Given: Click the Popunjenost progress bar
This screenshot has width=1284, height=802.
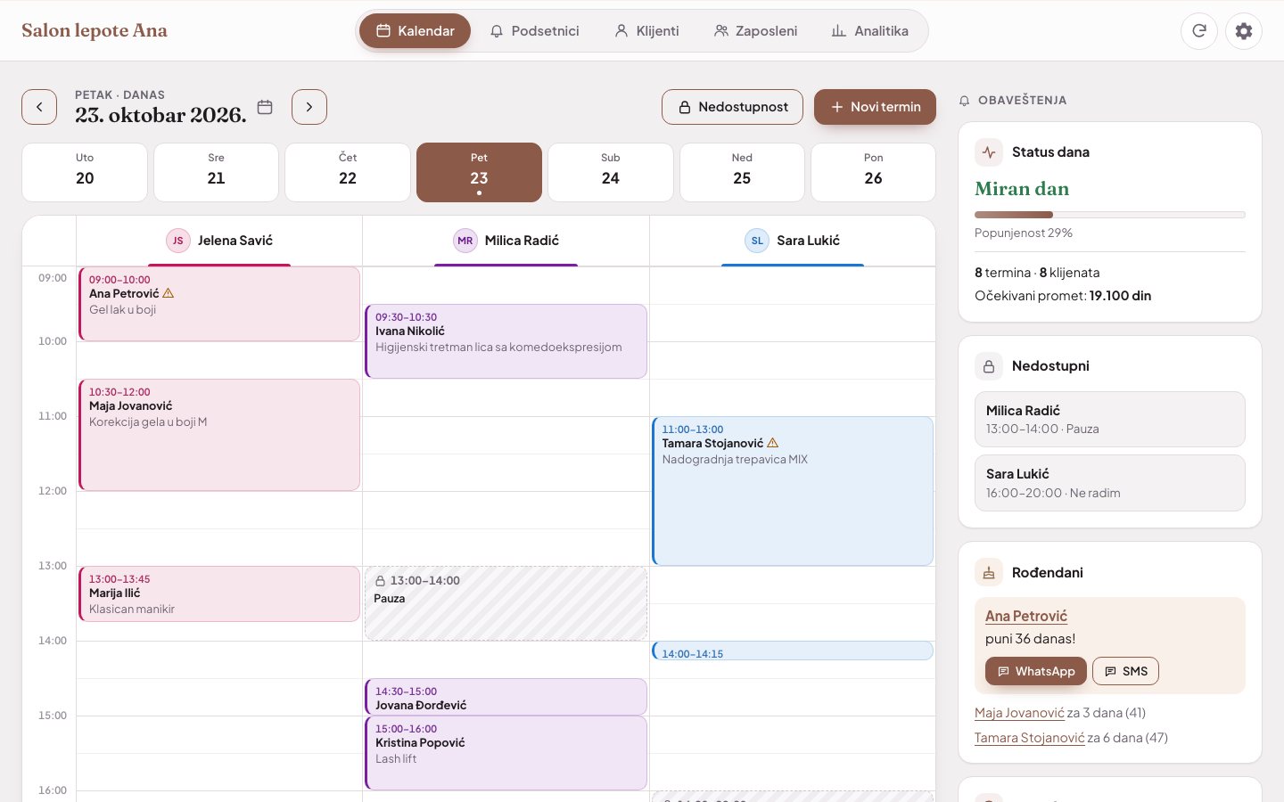Looking at the screenshot, I should coord(1110,215).
